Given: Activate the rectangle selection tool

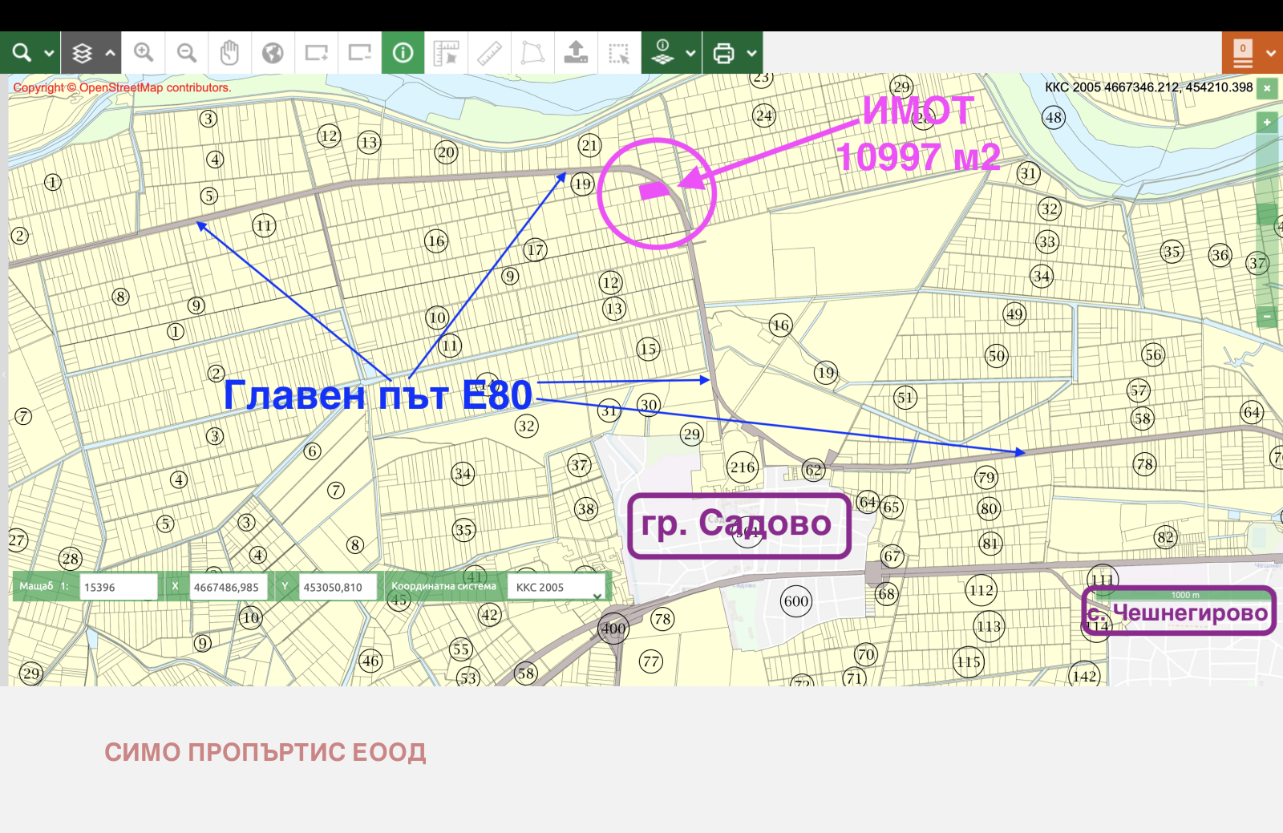Looking at the screenshot, I should (620, 52).
